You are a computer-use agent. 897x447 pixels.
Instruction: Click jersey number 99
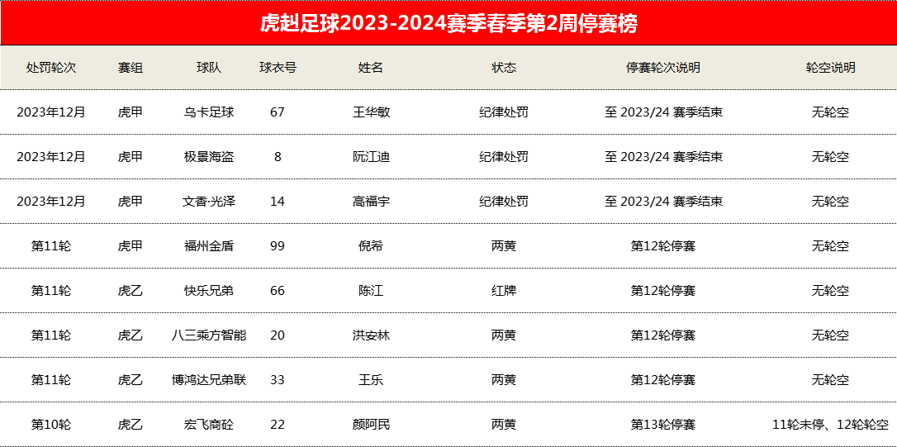278,246
